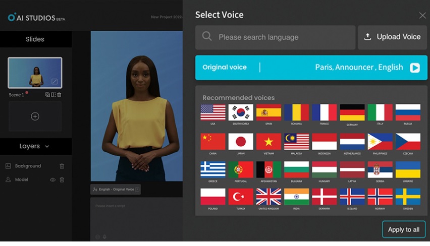The width and height of the screenshot is (430, 246).
Task: Choose the Japan flag voice
Action: pyautogui.click(x=241, y=142)
